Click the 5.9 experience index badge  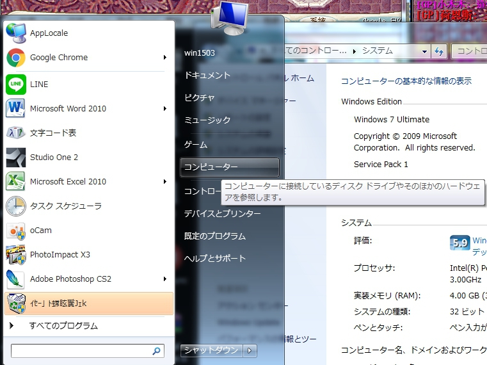coord(459,243)
